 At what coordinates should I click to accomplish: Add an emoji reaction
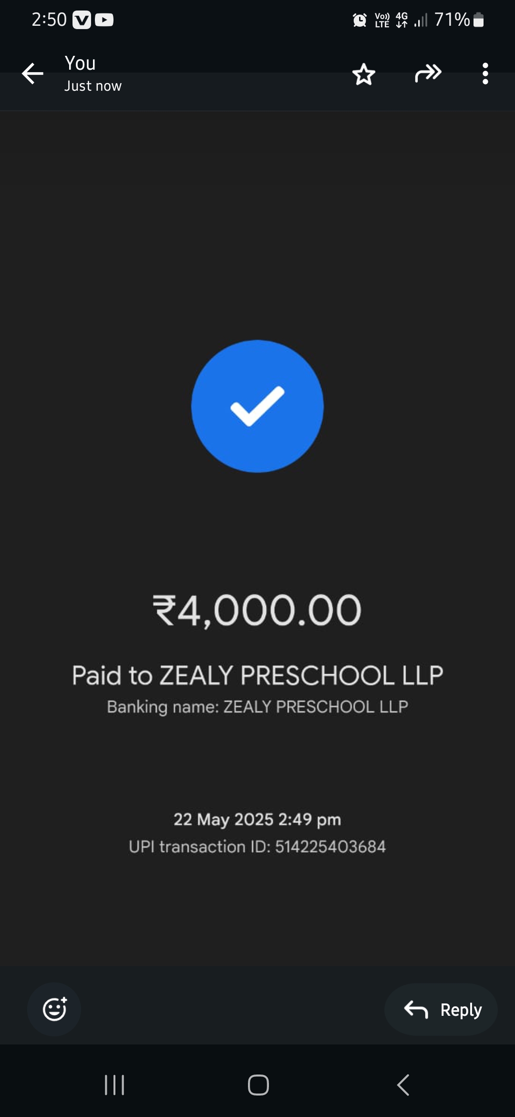(x=54, y=1009)
